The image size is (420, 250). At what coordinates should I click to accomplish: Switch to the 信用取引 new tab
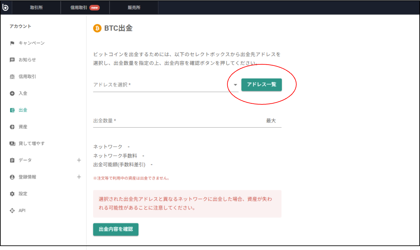click(85, 8)
